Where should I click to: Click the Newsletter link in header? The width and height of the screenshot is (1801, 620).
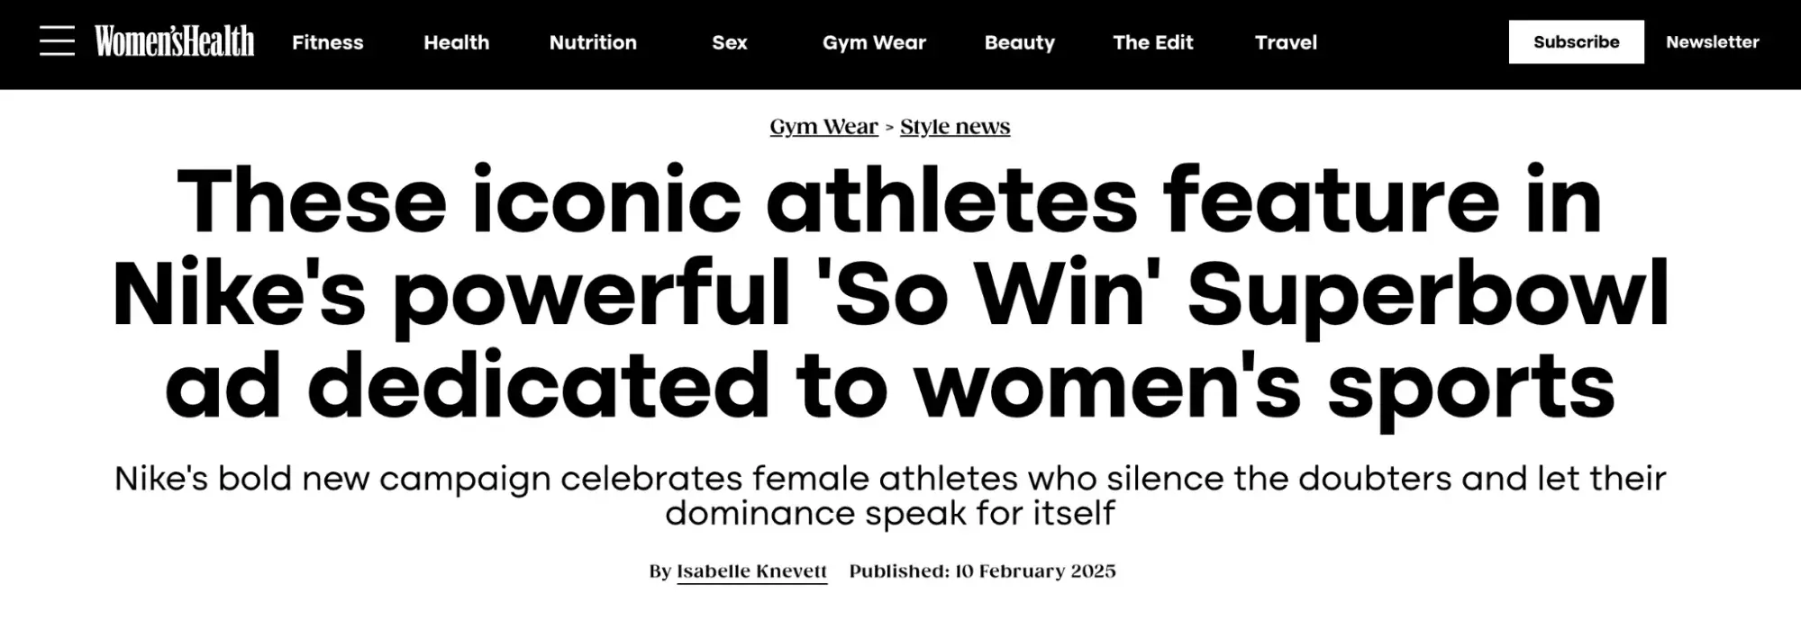1712,42
